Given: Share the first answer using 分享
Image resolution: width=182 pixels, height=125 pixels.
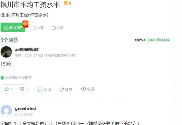Looking at the screenshot, I should [66, 89].
